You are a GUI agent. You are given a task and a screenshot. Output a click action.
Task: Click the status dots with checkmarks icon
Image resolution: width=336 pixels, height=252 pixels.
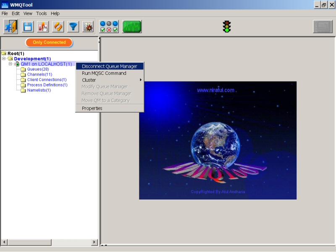coord(109,26)
